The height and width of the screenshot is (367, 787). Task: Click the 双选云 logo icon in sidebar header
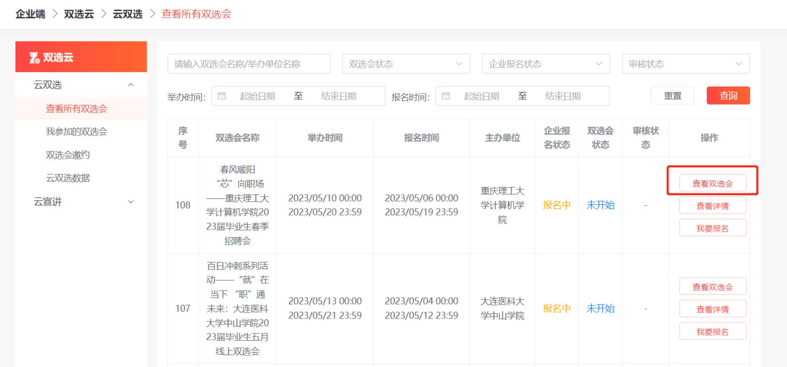(x=34, y=58)
